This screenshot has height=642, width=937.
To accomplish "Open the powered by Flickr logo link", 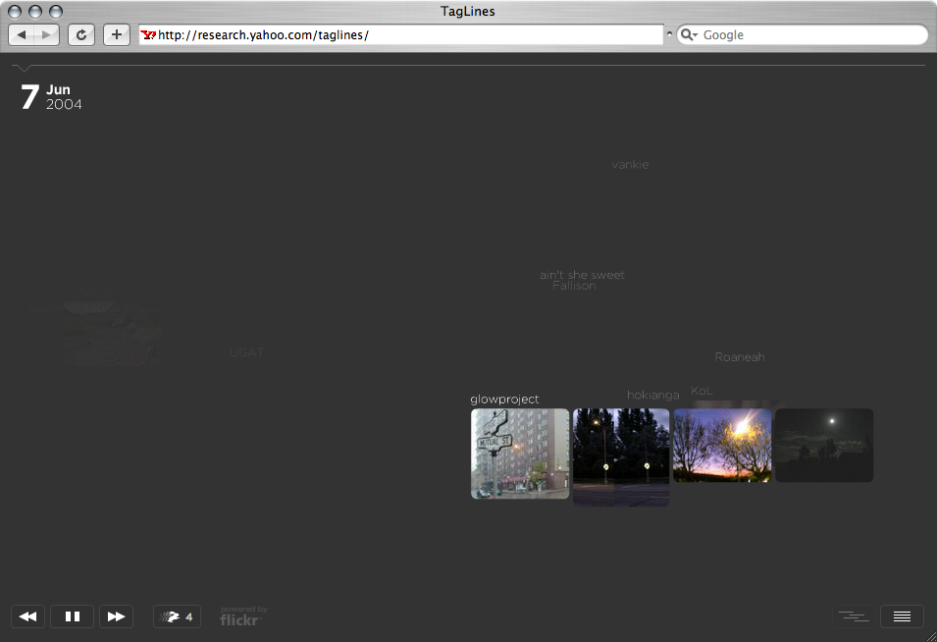I will (x=242, y=616).
